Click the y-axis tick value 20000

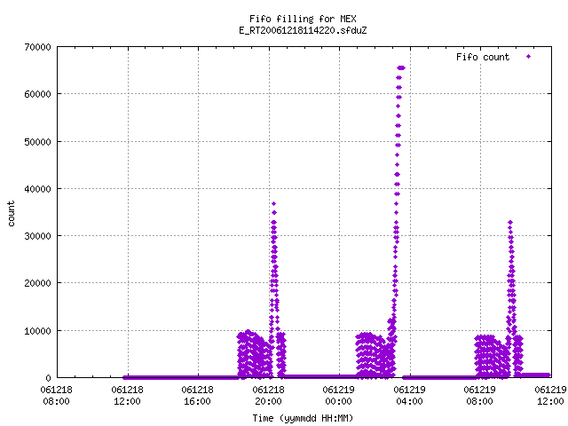(37, 283)
